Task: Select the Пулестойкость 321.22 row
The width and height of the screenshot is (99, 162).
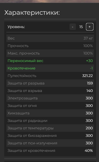Action: pos(50,76)
